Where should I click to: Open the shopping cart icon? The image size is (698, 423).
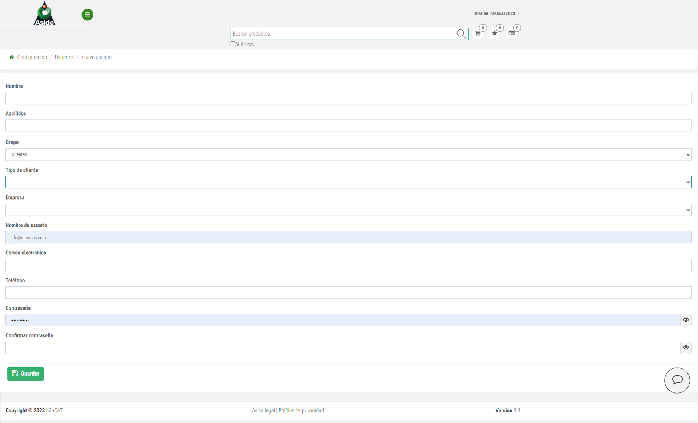(478, 33)
